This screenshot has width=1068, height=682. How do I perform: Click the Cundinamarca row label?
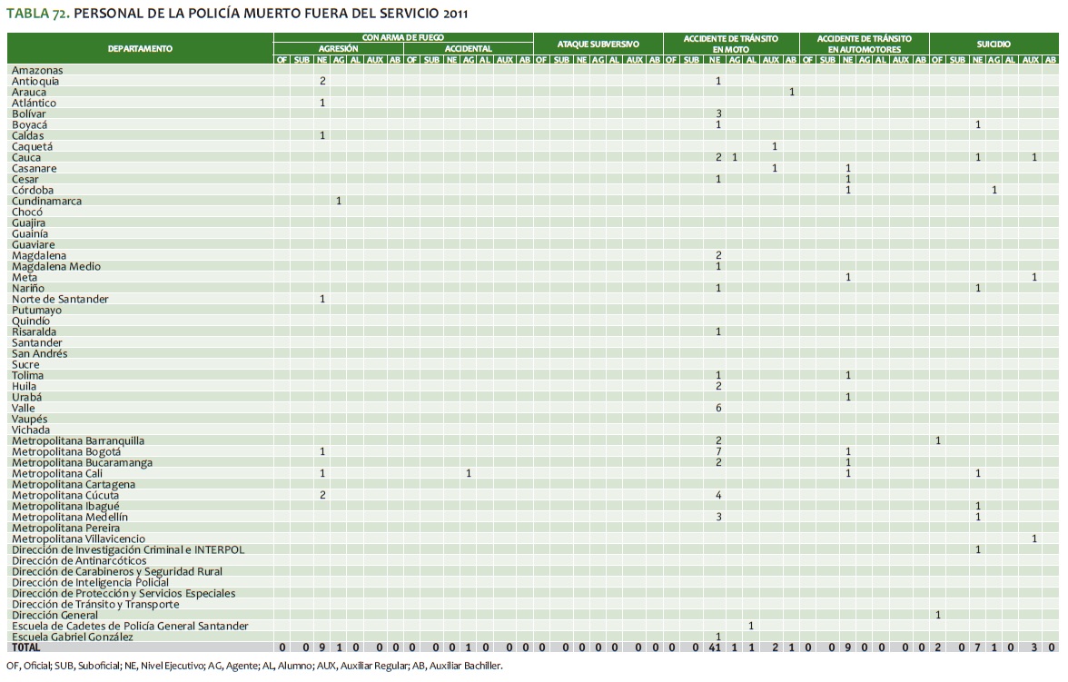pyautogui.click(x=46, y=201)
